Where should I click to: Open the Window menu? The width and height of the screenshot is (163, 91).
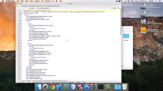point(48,1)
